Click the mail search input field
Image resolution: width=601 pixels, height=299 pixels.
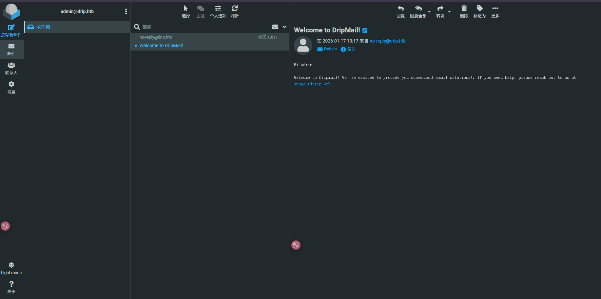(x=203, y=27)
